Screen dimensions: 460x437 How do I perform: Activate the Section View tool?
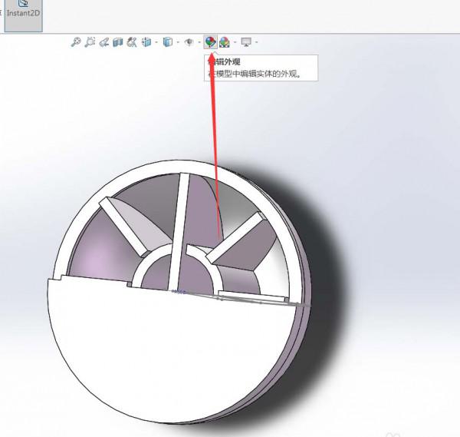pyautogui.click(x=117, y=42)
